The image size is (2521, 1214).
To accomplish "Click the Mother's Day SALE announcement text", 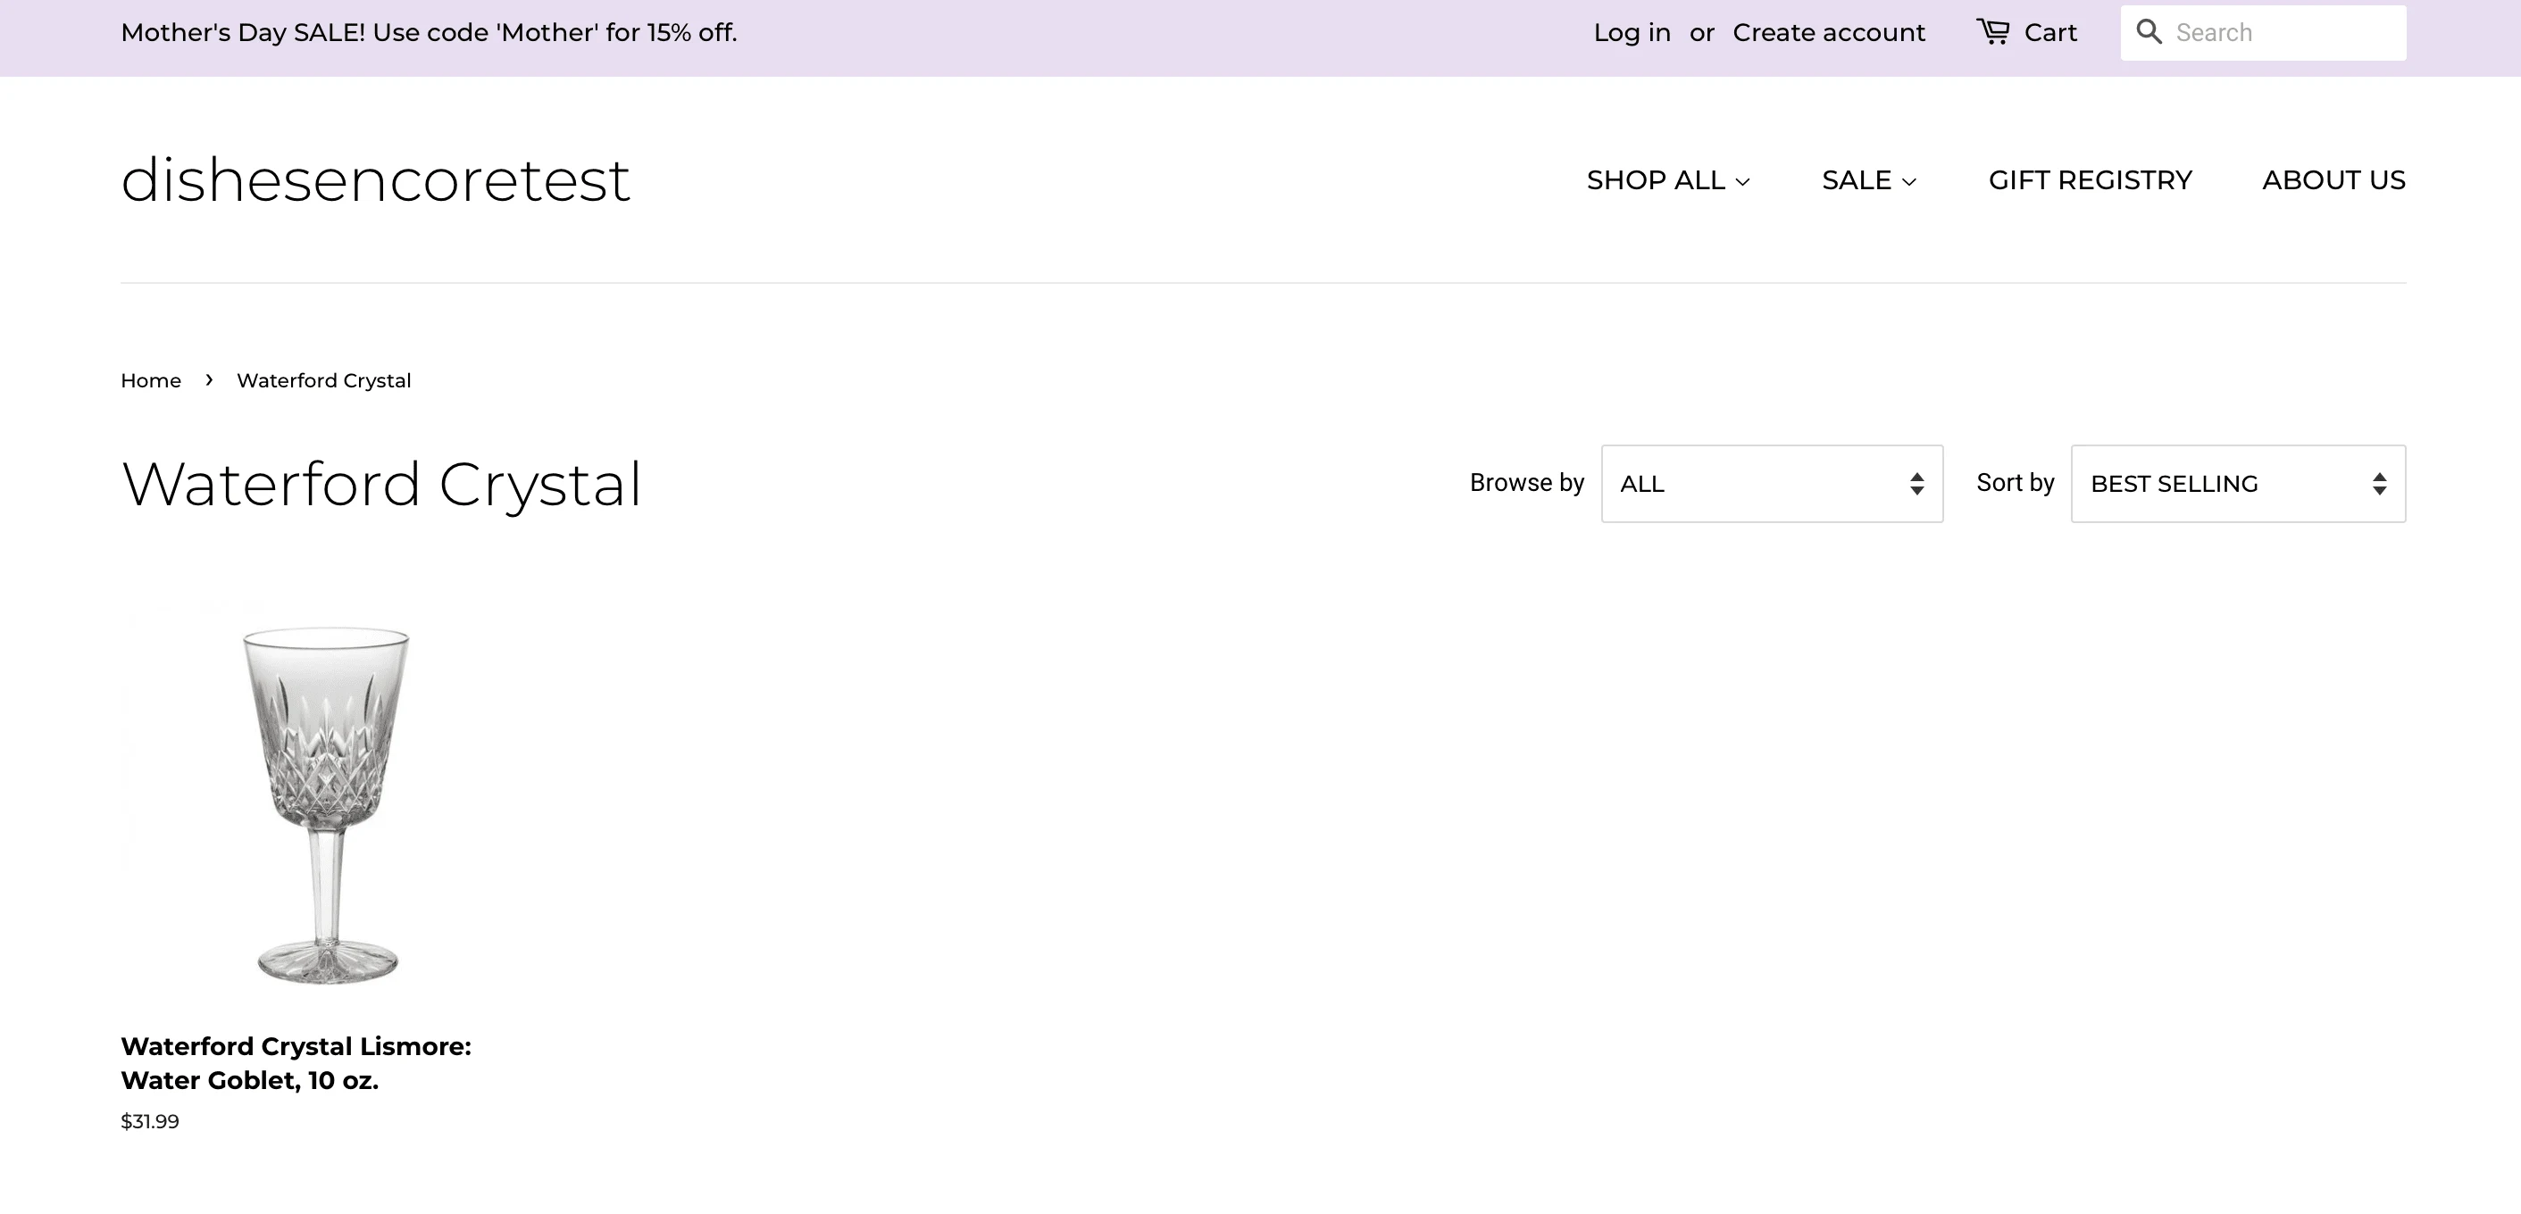I will click(x=429, y=32).
